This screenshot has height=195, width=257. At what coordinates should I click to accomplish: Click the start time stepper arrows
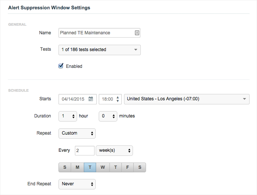click(118, 99)
